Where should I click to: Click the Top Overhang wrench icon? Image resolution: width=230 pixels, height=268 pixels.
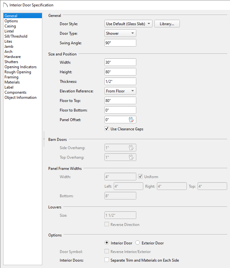click(x=131, y=157)
